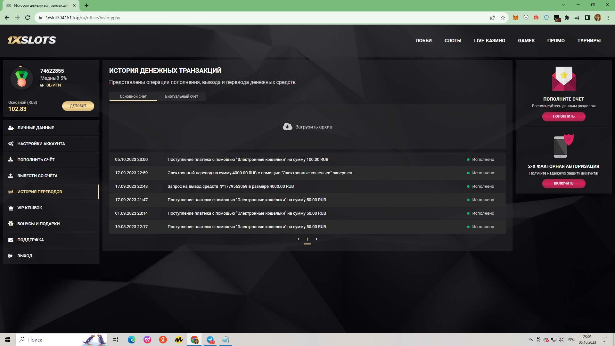This screenshot has height=346, width=615.
Task: Click the envelope star icon above Пополните счет
Action: (563, 78)
